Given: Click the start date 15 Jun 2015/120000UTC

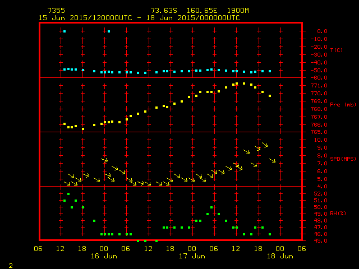Looking at the screenshot, I should (85, 18).
